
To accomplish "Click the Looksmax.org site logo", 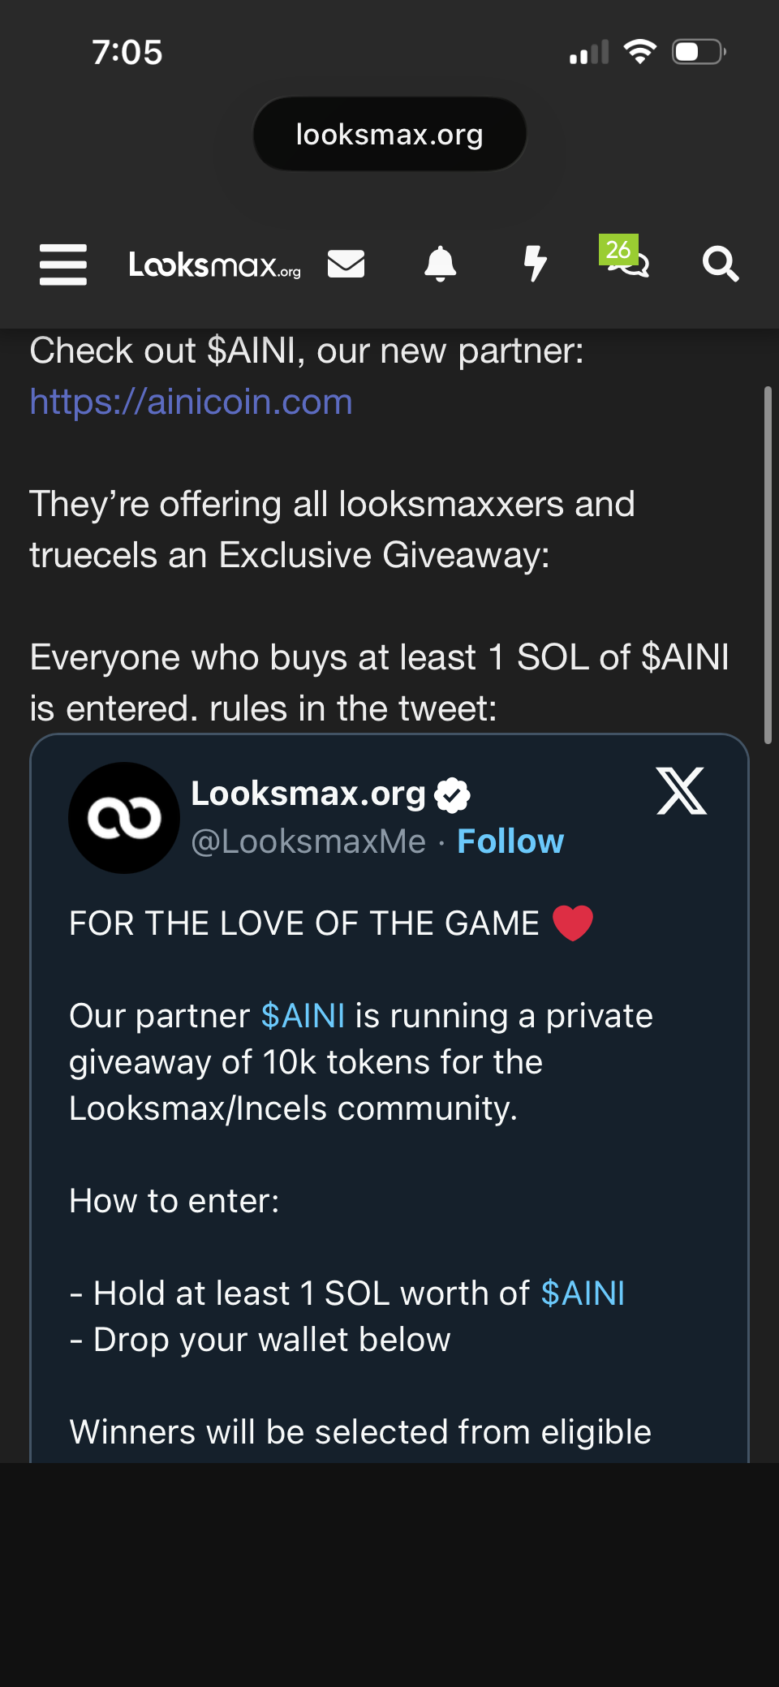I will [x=215, y=265].
